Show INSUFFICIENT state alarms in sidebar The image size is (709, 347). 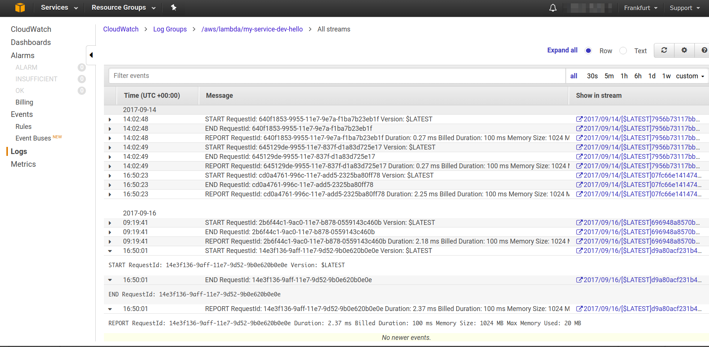[x=36, y=79]
